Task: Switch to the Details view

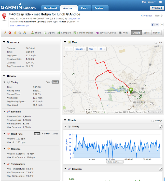Action: click(136, 33)
